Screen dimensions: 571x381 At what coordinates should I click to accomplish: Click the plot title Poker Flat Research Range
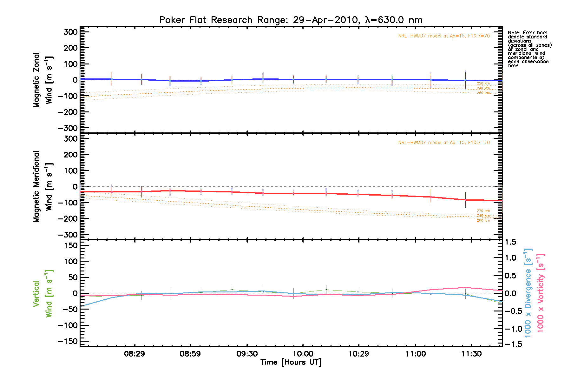pyautogui.click(x=291, y=20)
